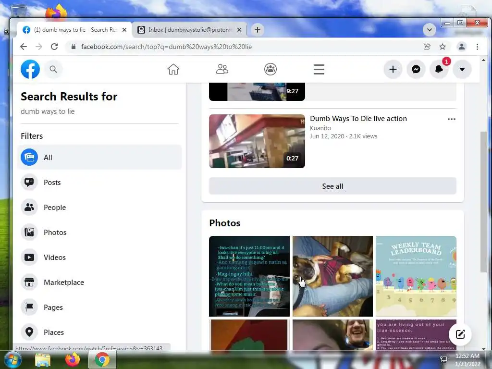Click the Videos play icon
The image size is (492, 369).
pos(29,258)
